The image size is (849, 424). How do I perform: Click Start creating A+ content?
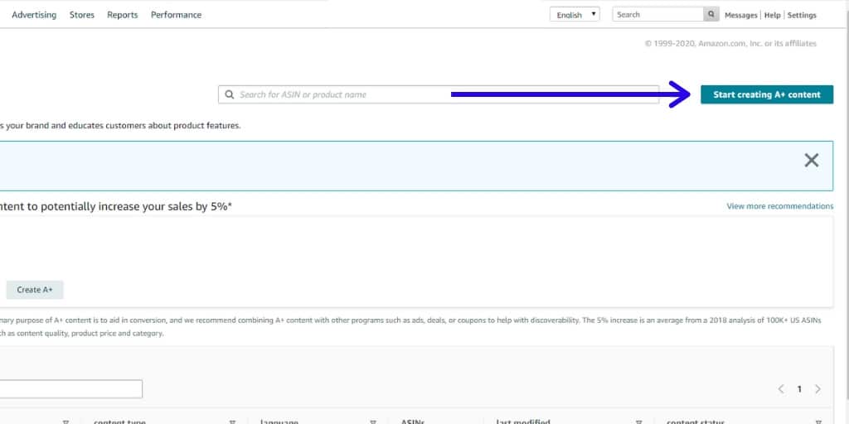coord(767,94)
